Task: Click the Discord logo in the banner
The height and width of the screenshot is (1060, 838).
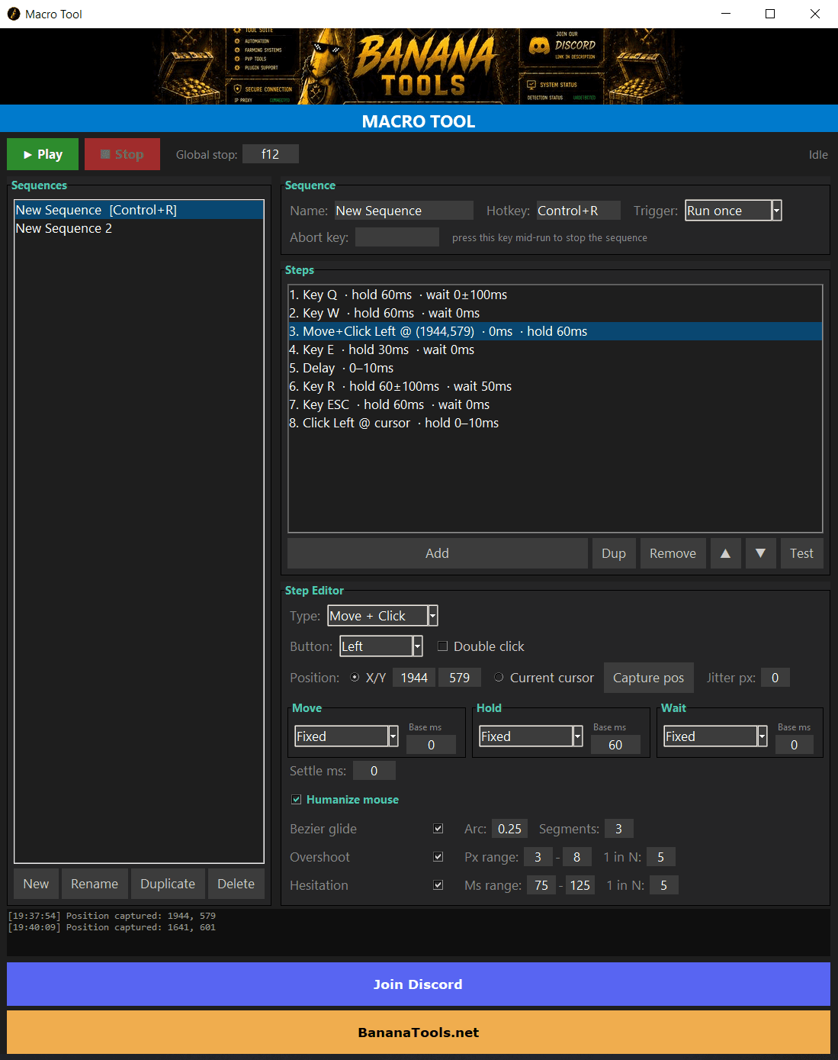Action: click(x=539, y=47)
